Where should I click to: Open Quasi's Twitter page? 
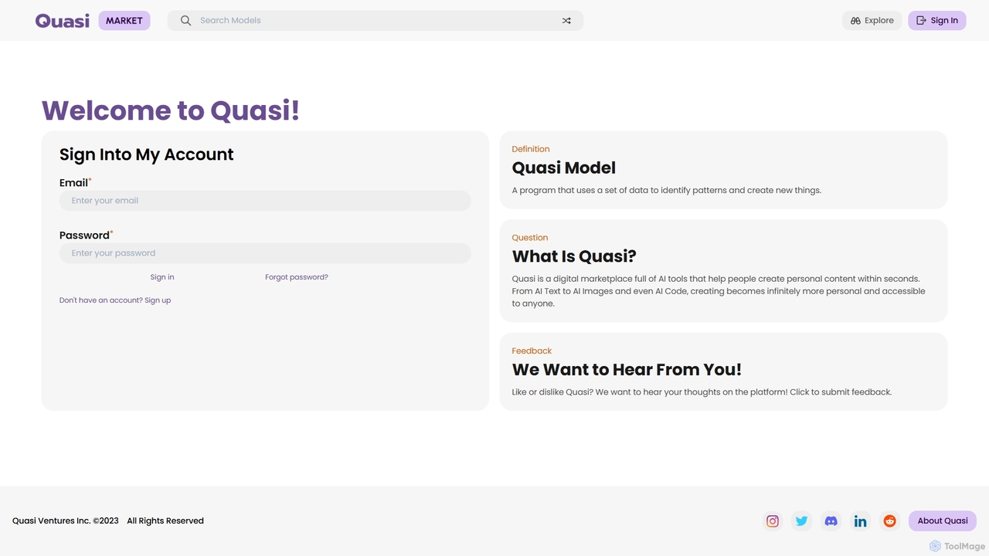tap(802, 521)
